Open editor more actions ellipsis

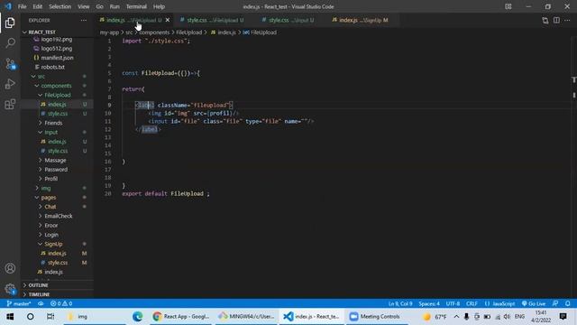tap(567, 20)
